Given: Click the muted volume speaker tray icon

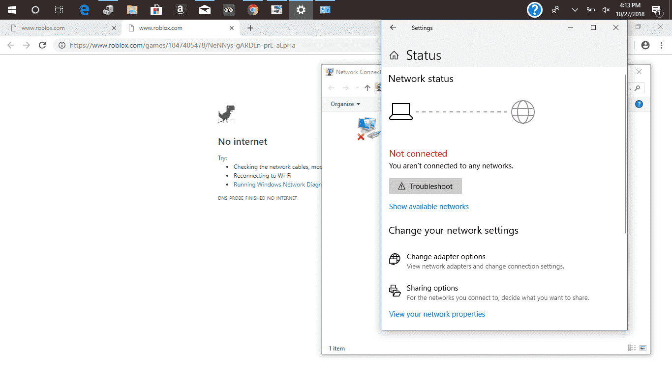Looking at the screenshot, I should (606, 9).
